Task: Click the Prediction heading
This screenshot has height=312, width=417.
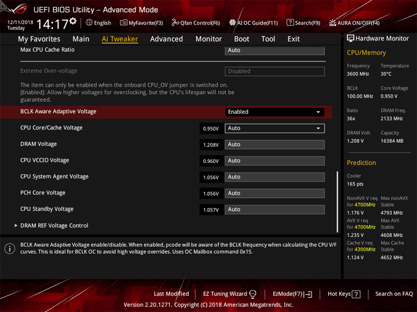Action: [361, 162]
